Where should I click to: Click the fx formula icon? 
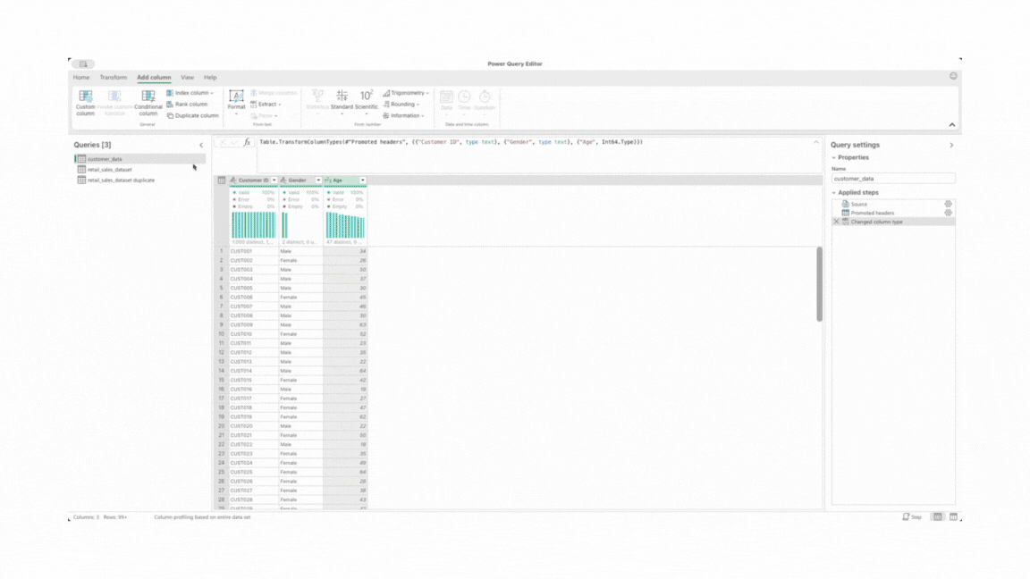[x=247, y=142]
